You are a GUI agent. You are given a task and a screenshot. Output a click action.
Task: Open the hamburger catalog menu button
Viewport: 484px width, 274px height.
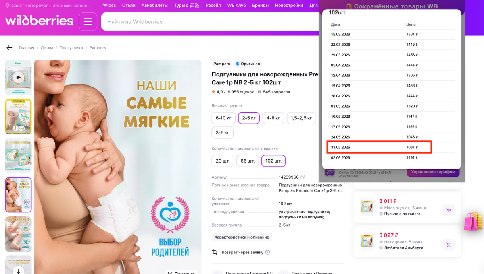tap(88, 21)
